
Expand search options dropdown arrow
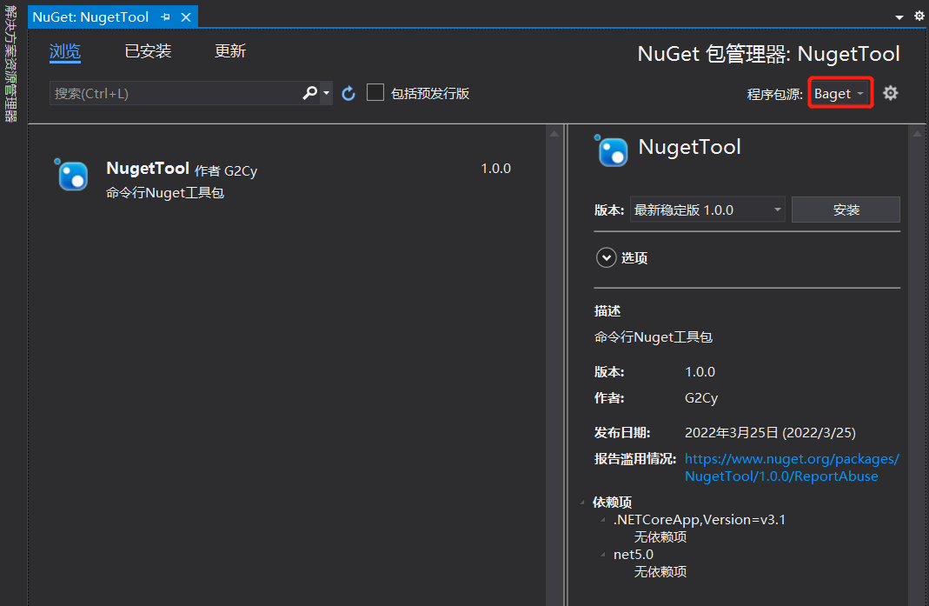click(x=327, y=93)
